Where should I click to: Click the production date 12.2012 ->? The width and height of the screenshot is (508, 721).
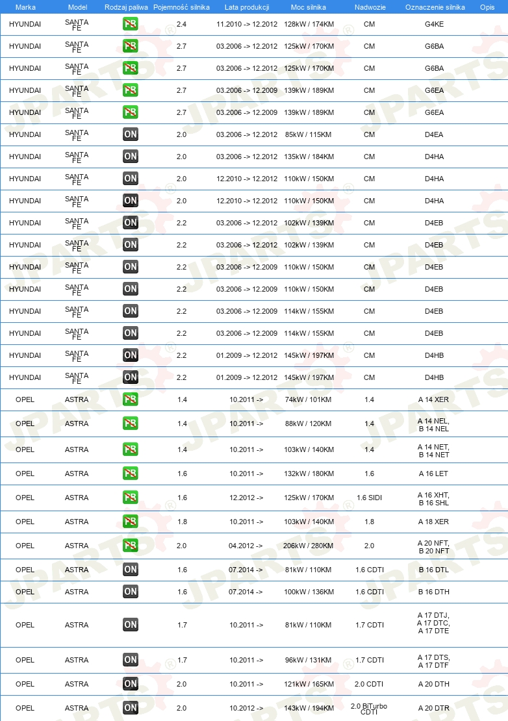246,498
